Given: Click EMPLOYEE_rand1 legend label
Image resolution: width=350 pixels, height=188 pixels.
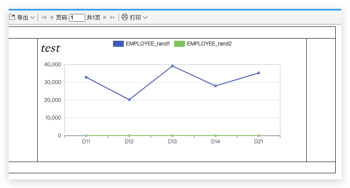Looking at the screenshot, I should (148, 44).
